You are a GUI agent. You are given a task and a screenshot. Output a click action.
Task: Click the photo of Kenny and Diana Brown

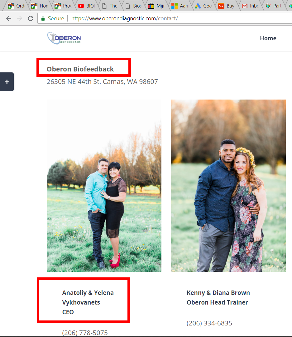pos(228,186)
